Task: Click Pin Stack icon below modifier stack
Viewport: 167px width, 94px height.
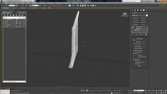Action: click(x=133, y=34)
